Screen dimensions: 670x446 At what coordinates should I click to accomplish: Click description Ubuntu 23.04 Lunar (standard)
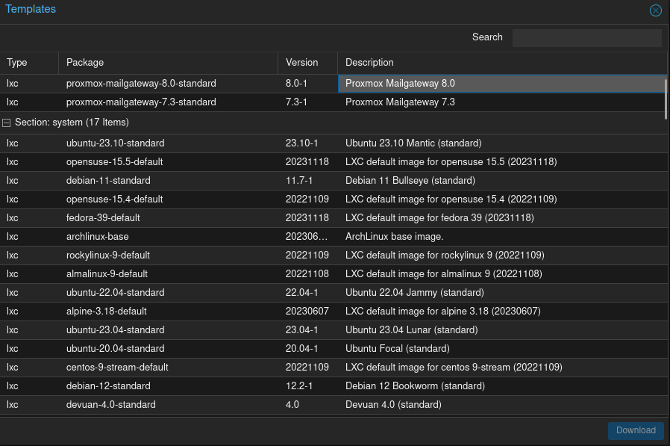(x=412, y=330)
